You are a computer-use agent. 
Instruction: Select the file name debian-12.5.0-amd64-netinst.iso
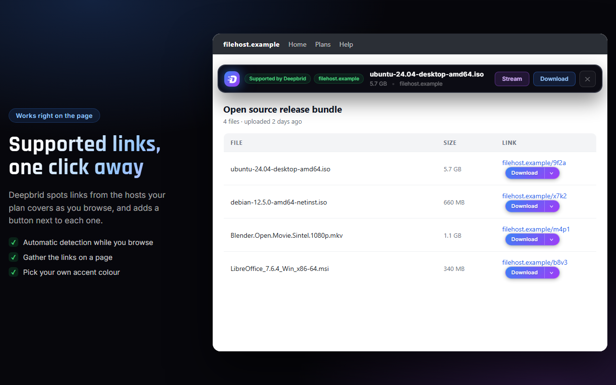click(x=279, y=203)
